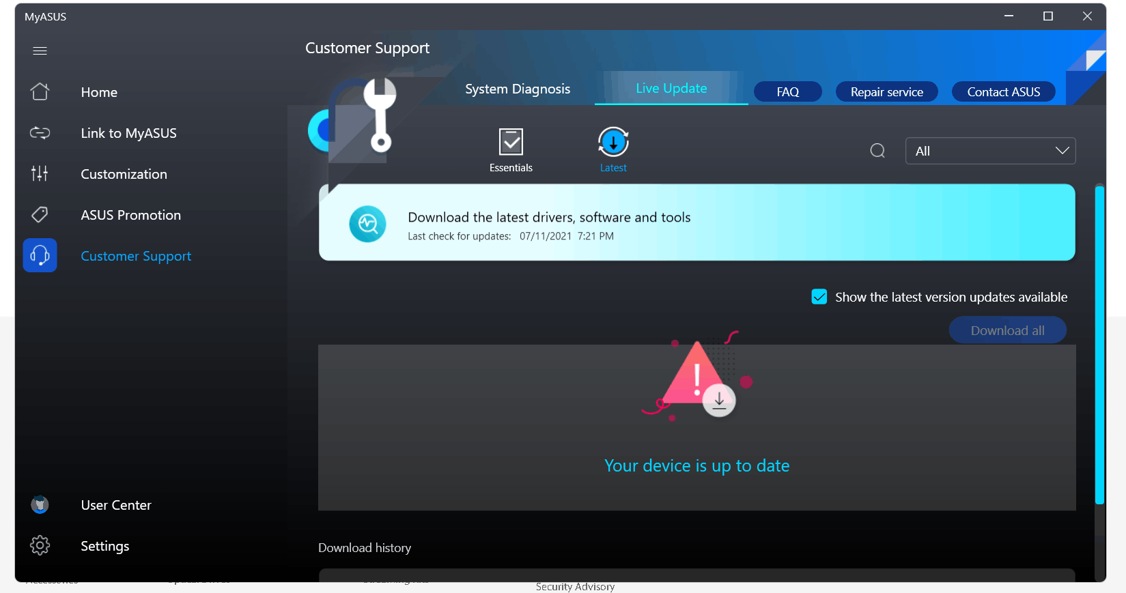
Task: Click the Contact ASUS button
Action: [1003, 91]
